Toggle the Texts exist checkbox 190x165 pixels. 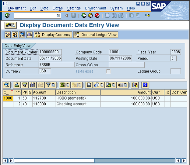click(108, 71)
